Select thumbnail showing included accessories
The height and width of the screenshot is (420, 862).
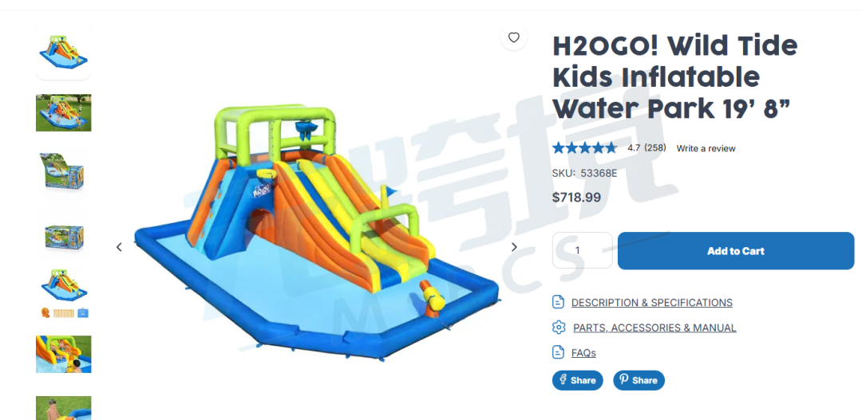[64, 294]
